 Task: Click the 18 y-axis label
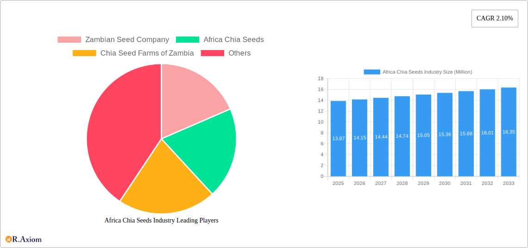[x=321, y=78]
